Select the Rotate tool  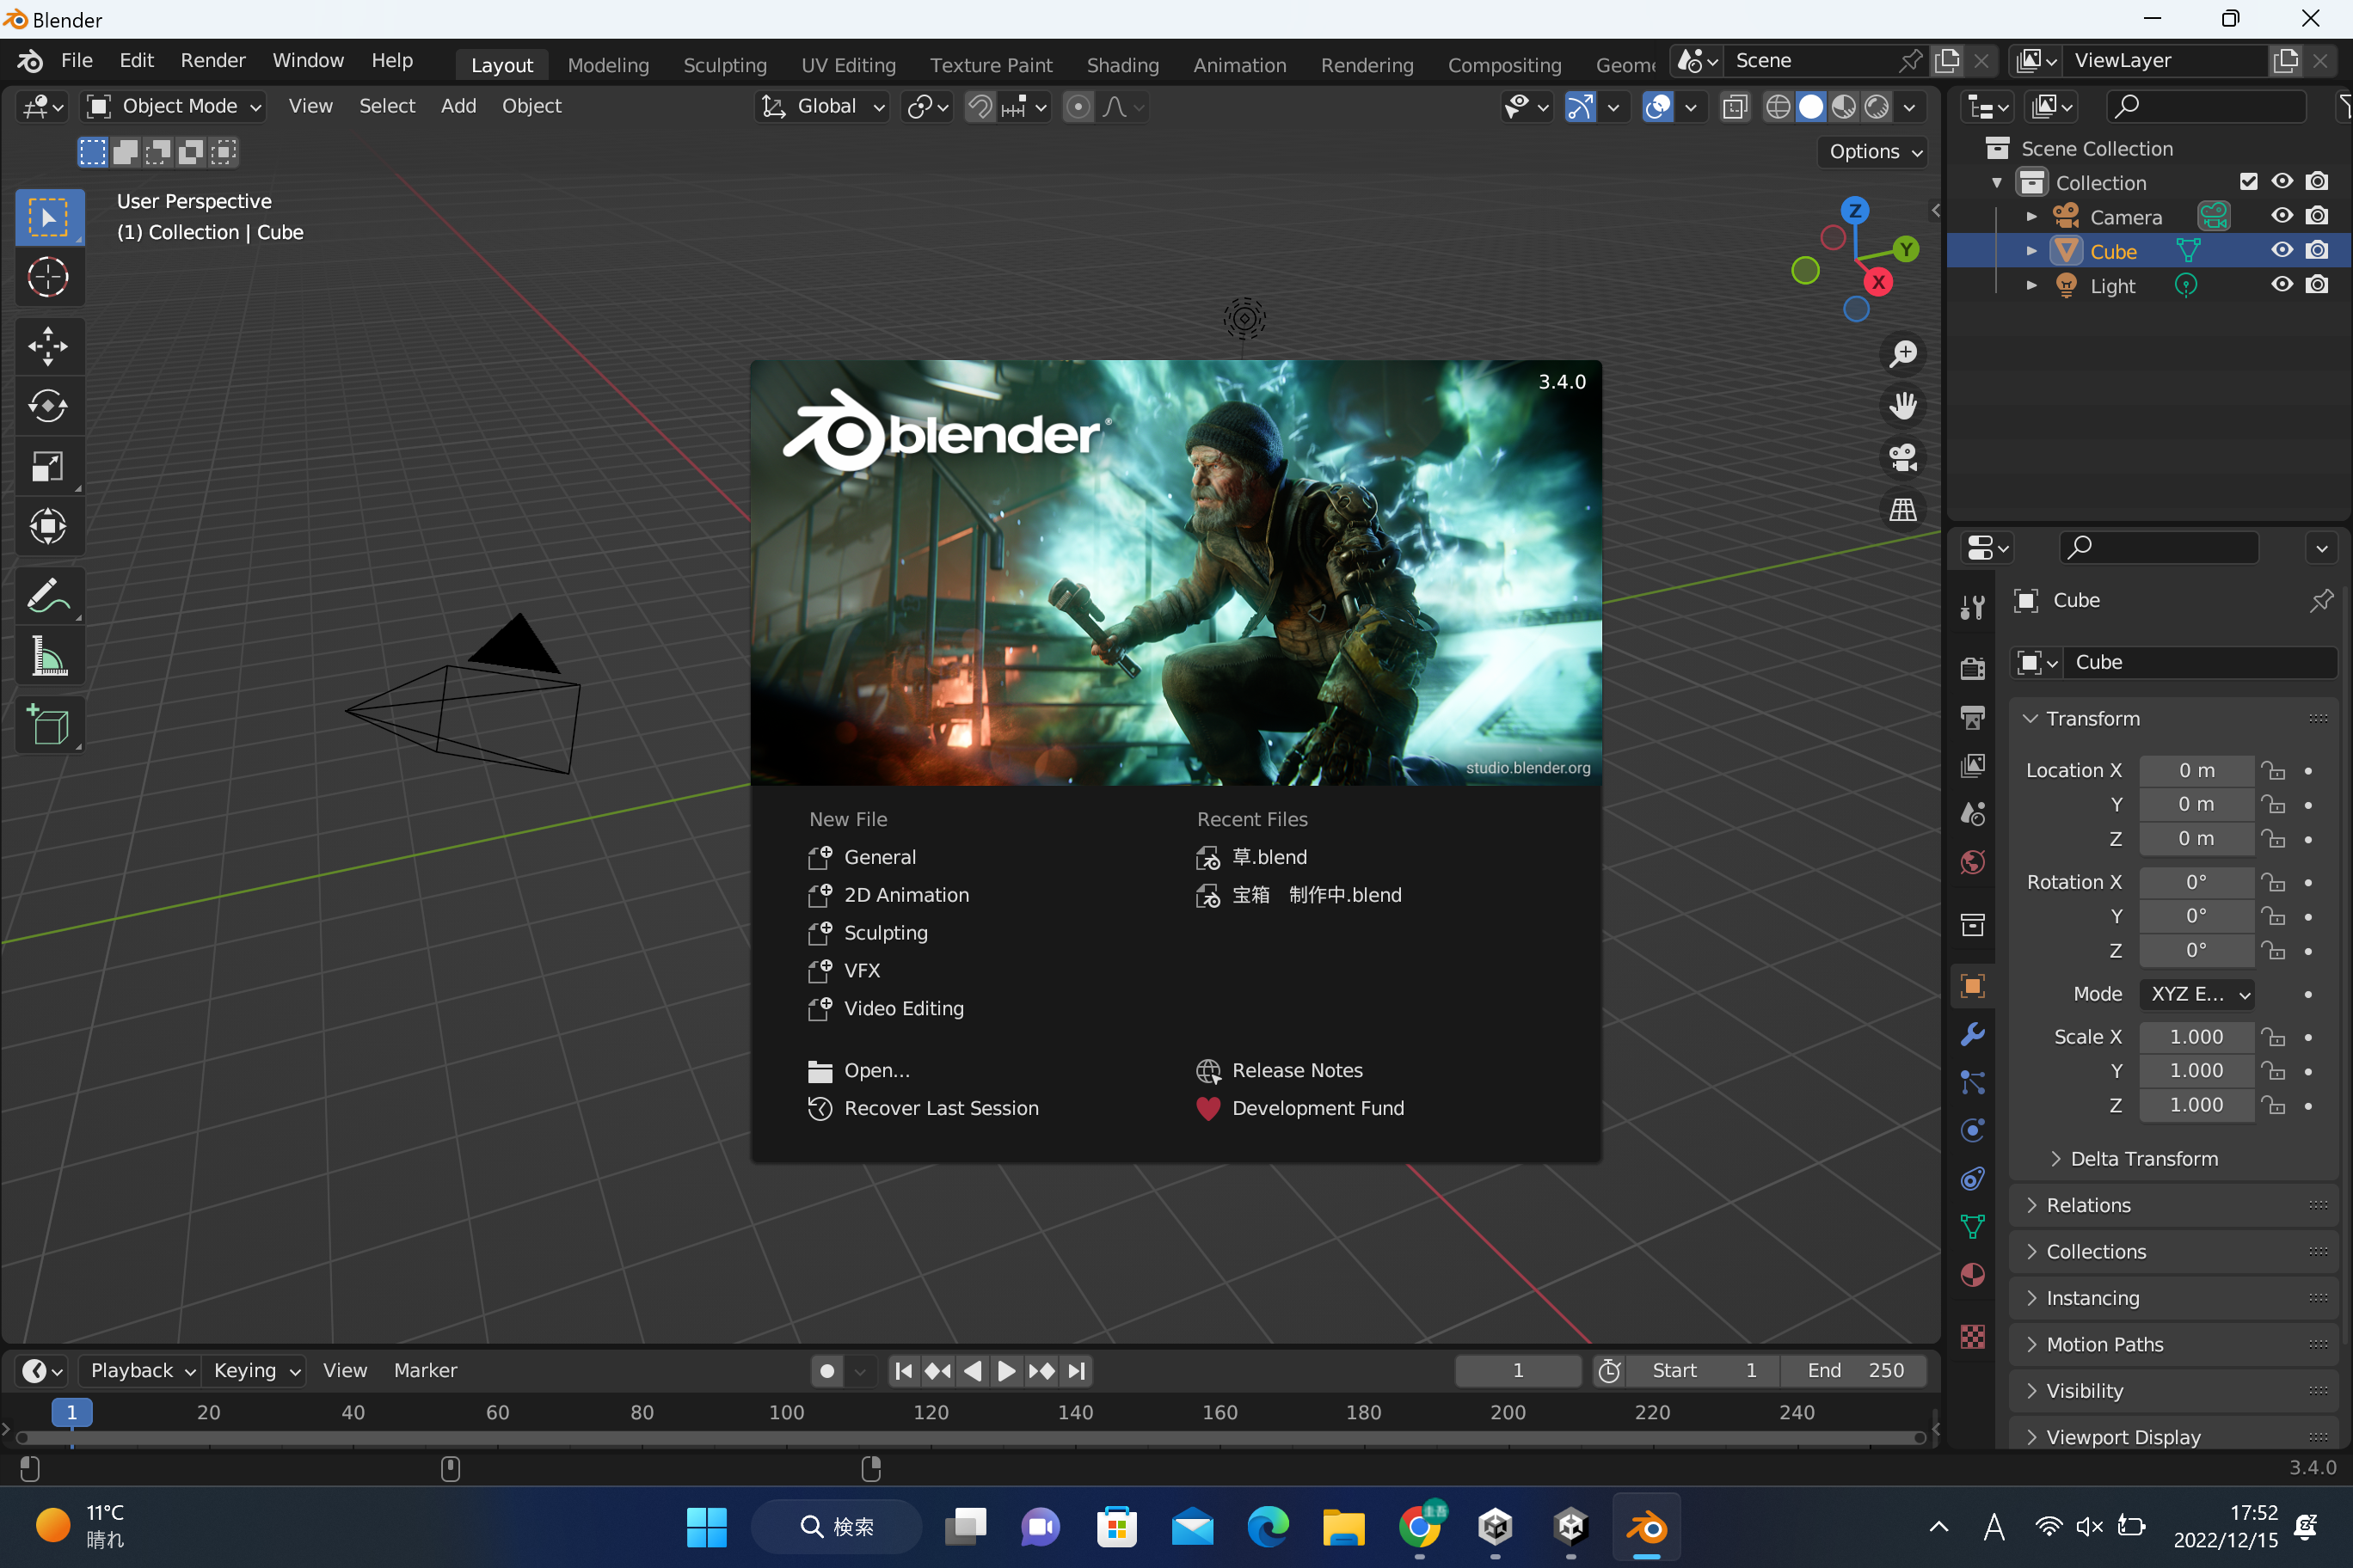coord(47,405)
